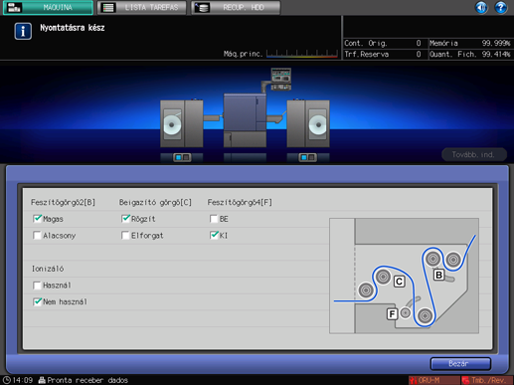Click the ORU-M red status indicator

pyautogui.click(x=433, y=380)
